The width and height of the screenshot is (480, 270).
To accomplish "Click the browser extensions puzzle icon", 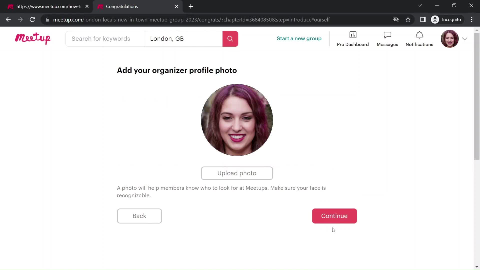I will point(423,19).
